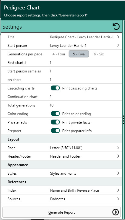Screen dimensions: 125x220
Task: Click the Generations per page label
Action: tap(25, 54)
